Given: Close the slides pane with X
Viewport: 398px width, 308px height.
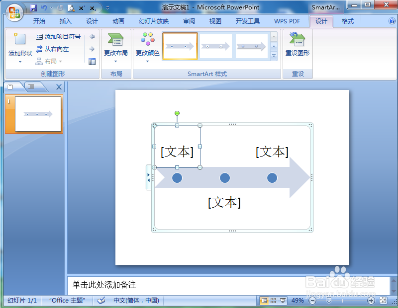Looking at the screenshot, I should [x=59, y=87].
